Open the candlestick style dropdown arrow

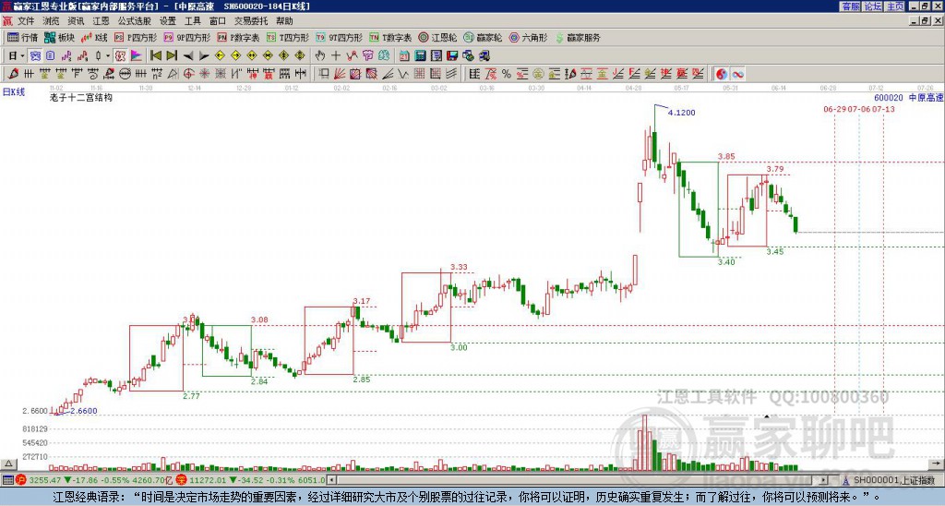108,56
